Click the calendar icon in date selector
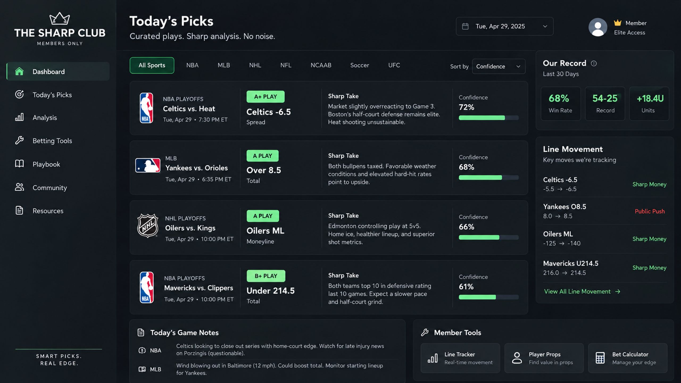 click(x=465, y=26)
